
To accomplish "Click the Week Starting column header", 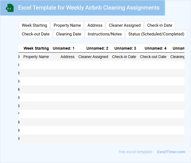I will point(36,48).
